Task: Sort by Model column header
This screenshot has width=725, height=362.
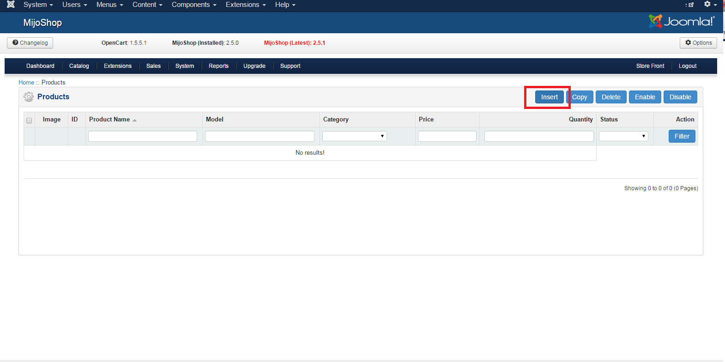Action: click(x=215, y=119)
